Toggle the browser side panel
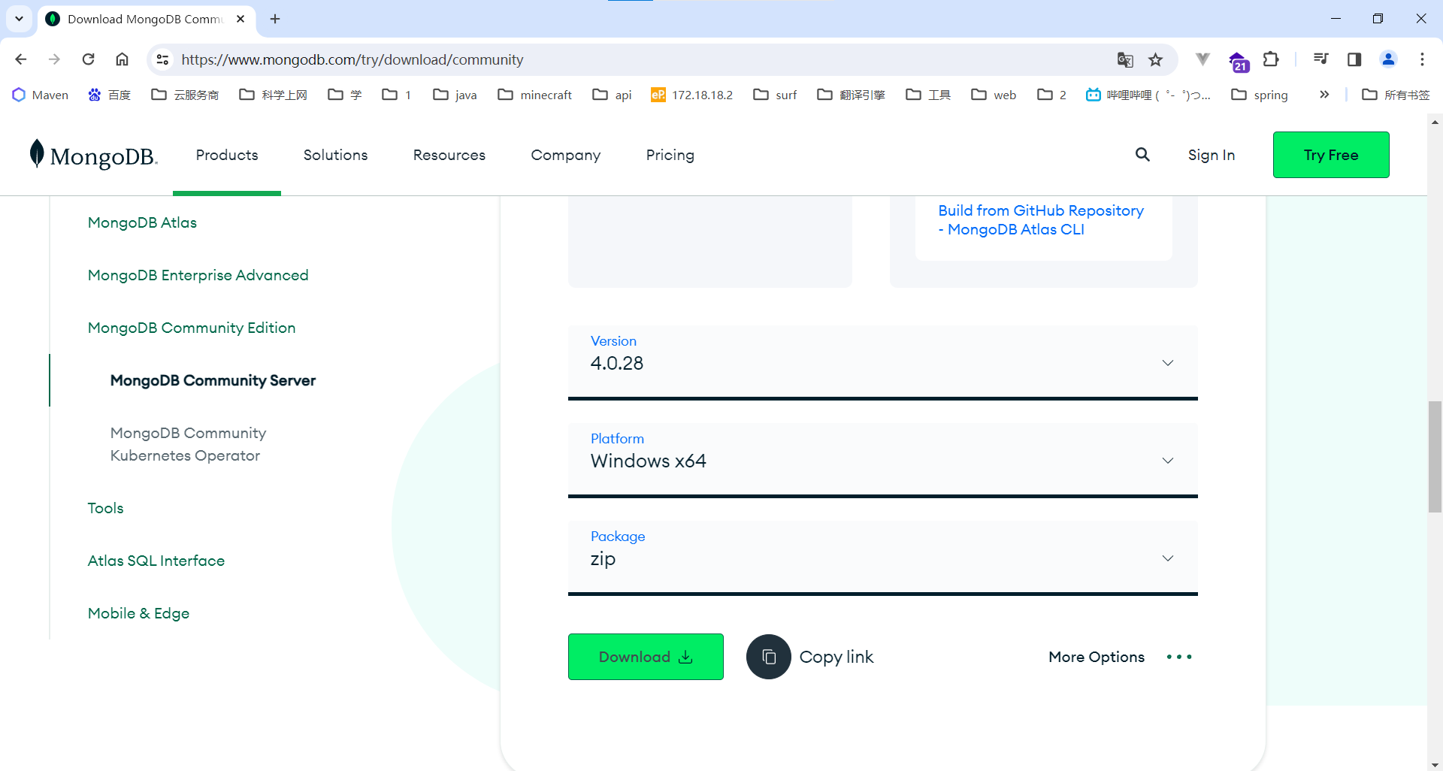This screenshot has height=771, width=1443. click(1354, 59)
